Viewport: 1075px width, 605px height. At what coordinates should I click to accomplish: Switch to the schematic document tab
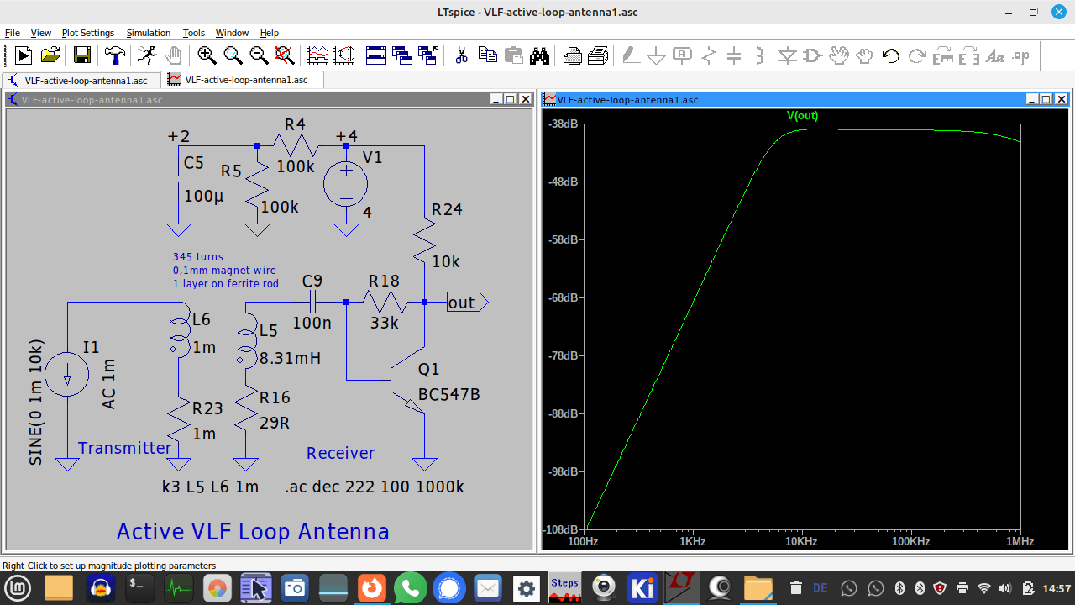pyautogui.click(x=80, y=80)
